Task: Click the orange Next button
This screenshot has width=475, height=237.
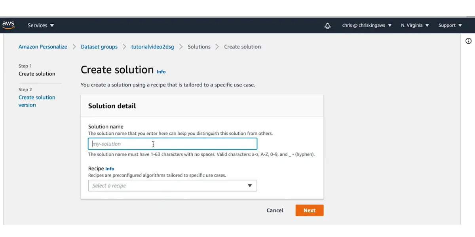Action: (x=309, y=211)
